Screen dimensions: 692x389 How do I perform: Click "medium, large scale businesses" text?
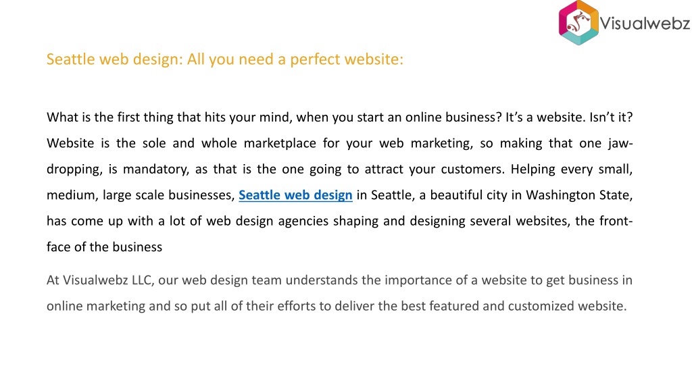coord(141,195)
